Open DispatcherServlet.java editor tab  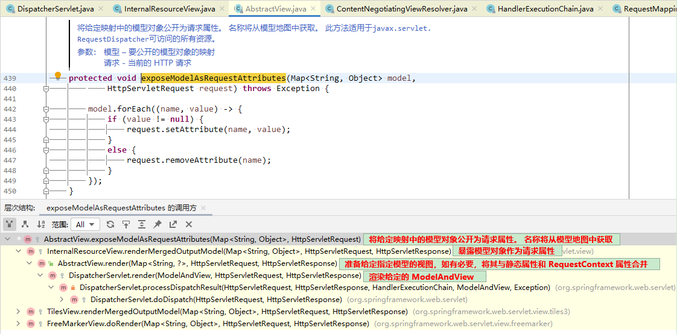(x=54, y=8)
